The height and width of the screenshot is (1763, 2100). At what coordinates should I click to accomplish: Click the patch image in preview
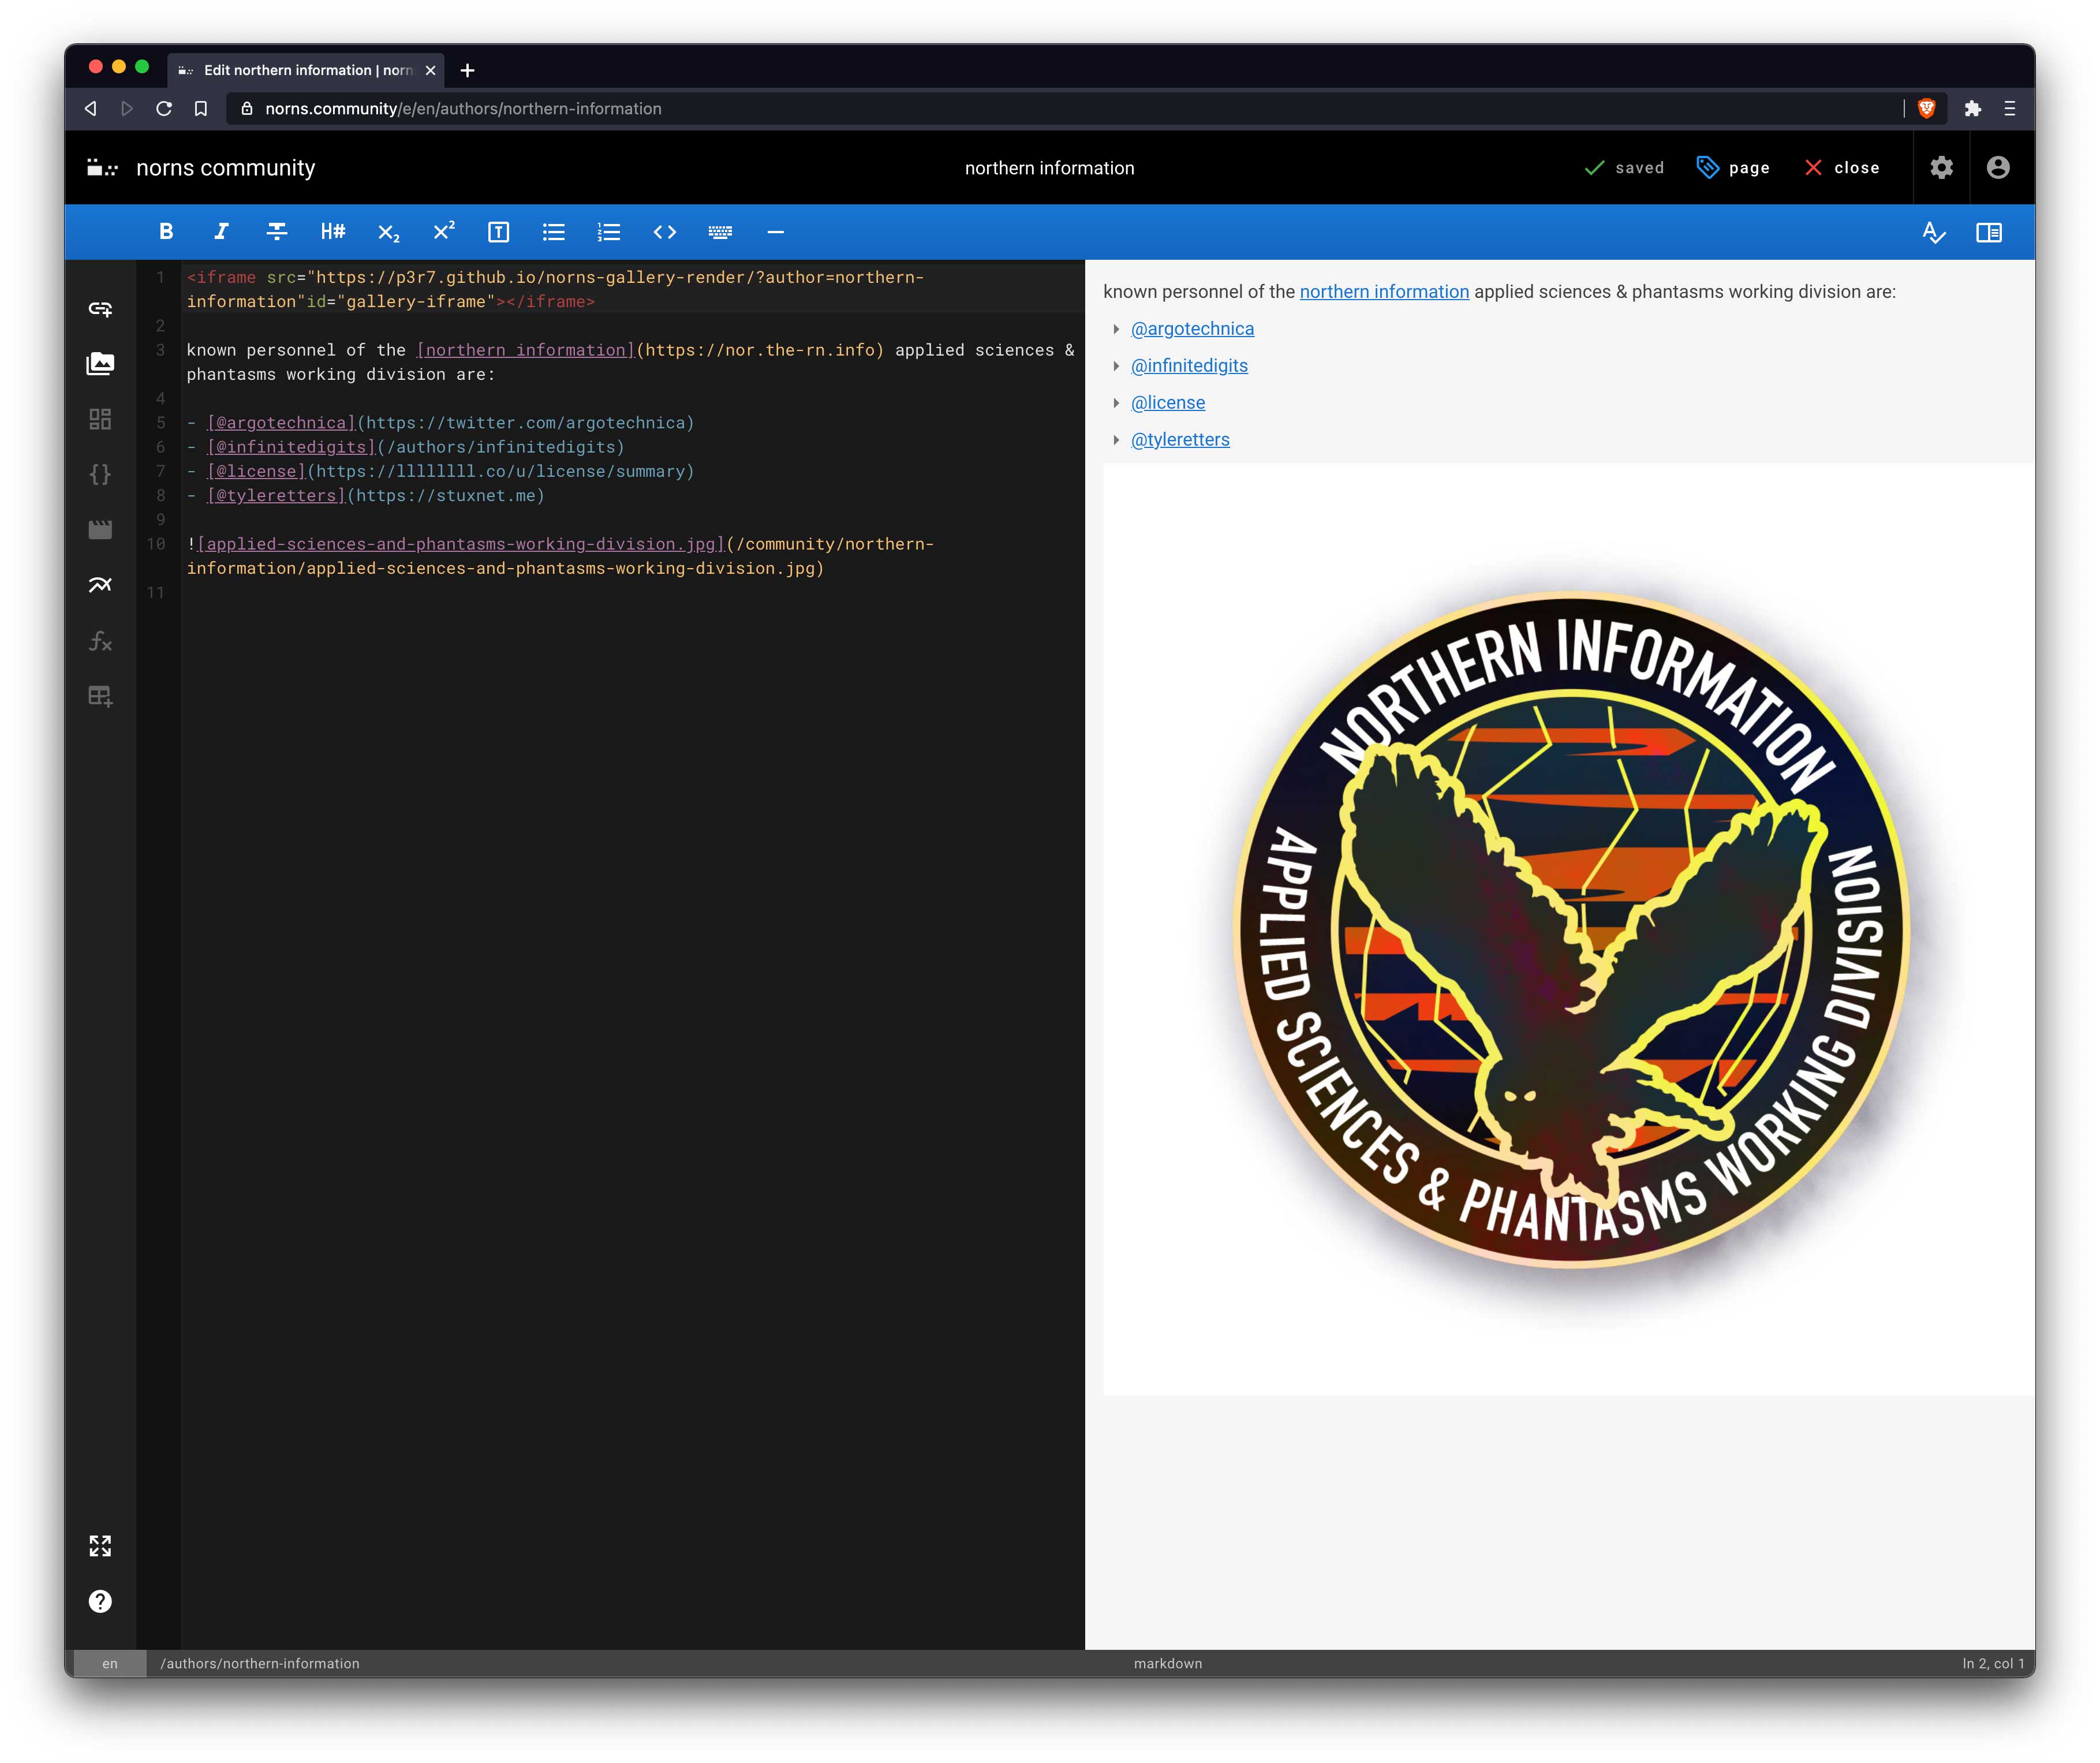pos(1569,930)
